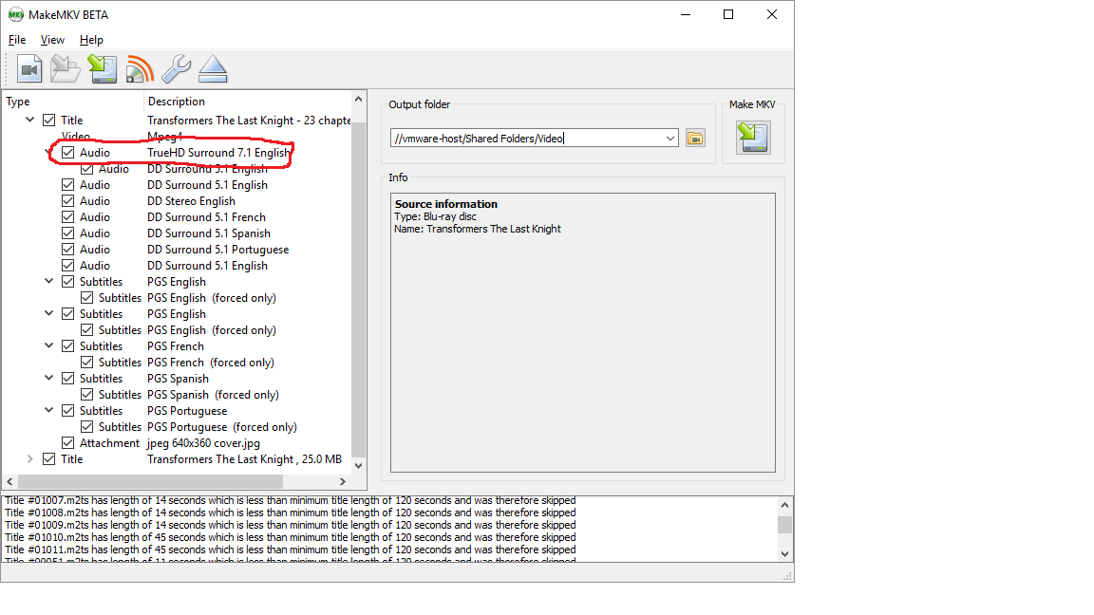1094x615 pixels.
Task: Click the MakeMKV app icon in title bar
Action: coord(15,14)
